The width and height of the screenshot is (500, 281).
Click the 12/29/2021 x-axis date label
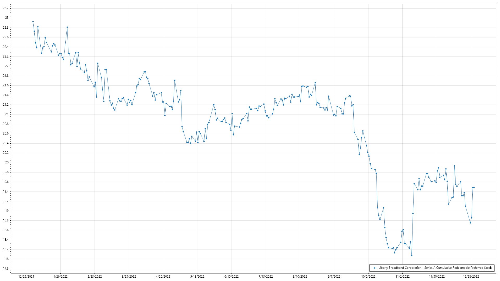pyautogui.click(x=26, y=276)
